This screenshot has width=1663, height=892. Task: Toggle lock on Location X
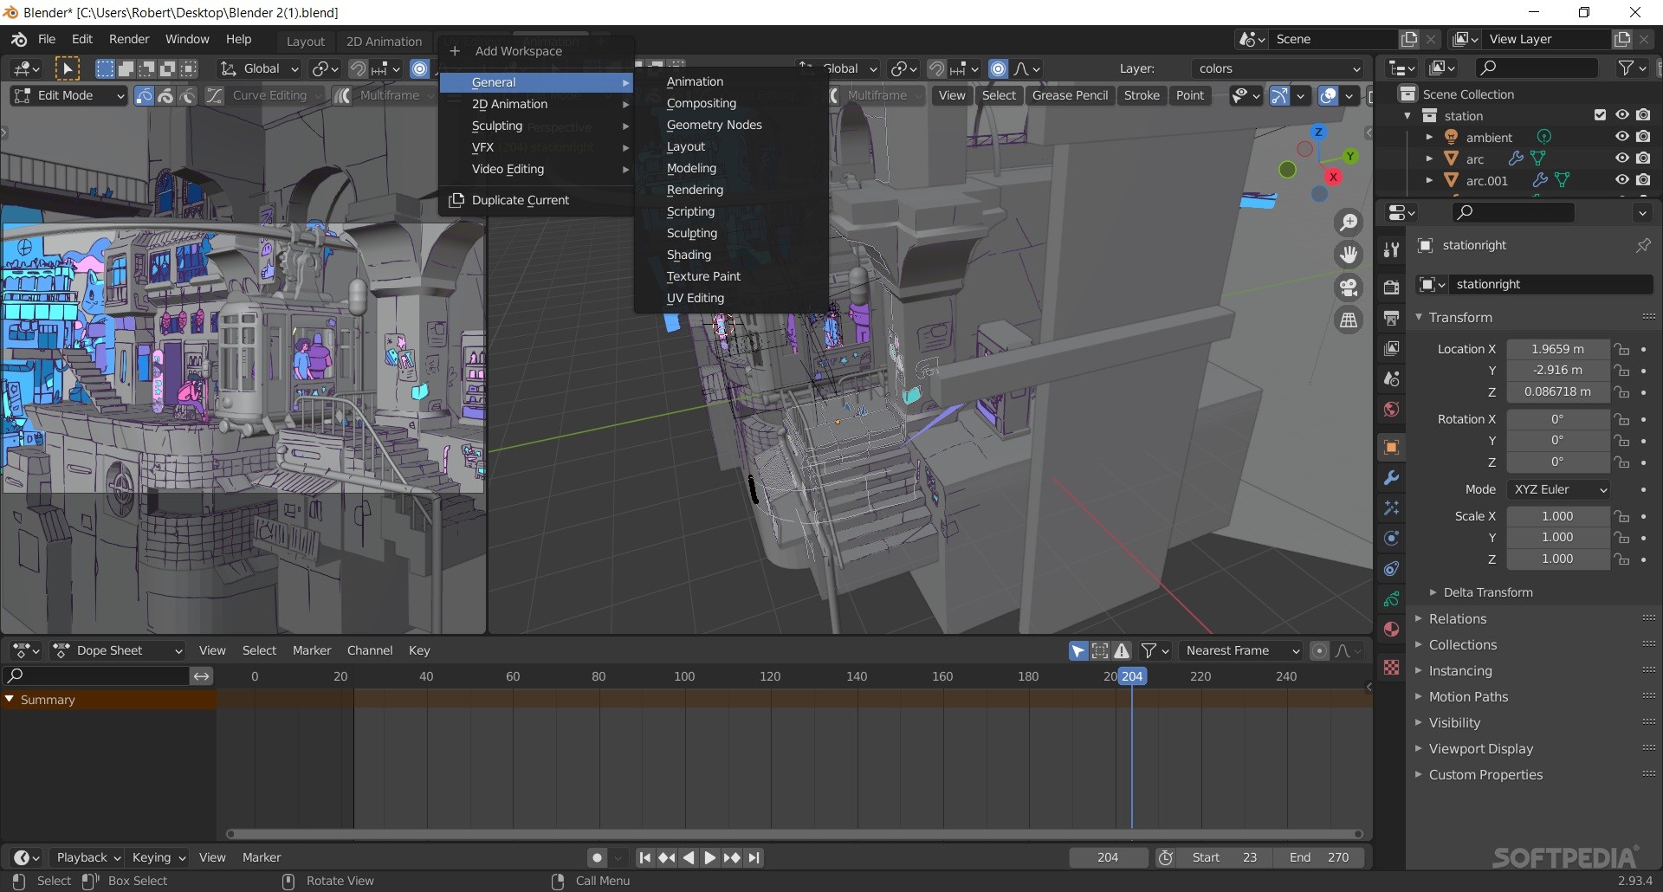[1621, 349]
